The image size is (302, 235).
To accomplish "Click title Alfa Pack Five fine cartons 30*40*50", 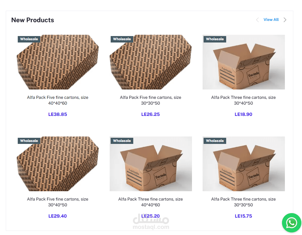I will click(x=57, y=202).
